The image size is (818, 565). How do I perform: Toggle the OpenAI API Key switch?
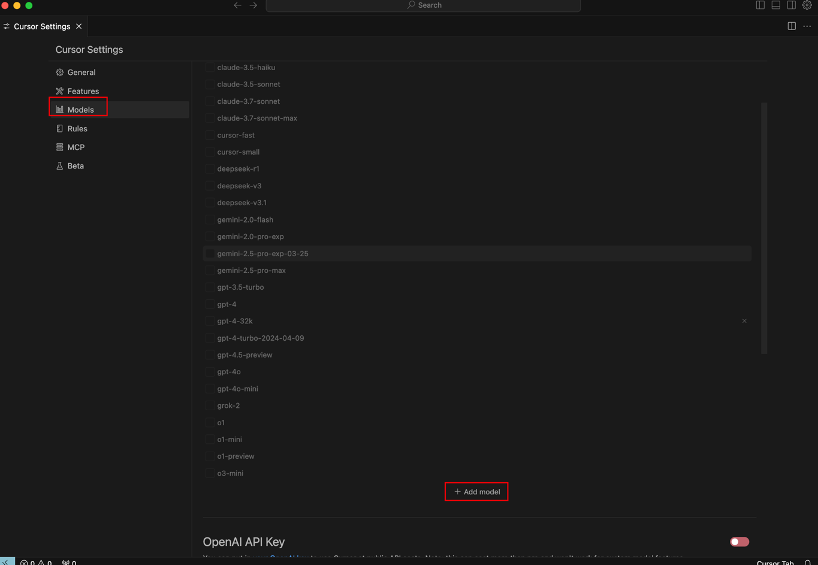pyautogui.click(x=739, y=542)
